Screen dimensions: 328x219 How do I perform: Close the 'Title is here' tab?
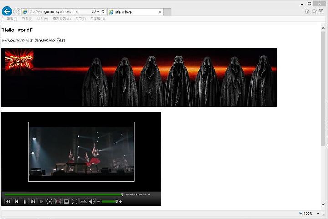pos(160,12)
